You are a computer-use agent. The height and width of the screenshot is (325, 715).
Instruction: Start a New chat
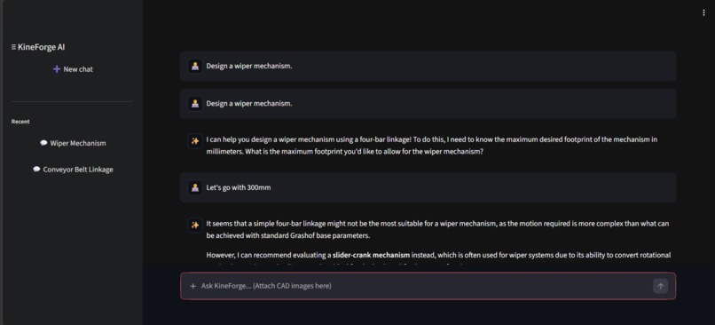(x=73, y=69)
